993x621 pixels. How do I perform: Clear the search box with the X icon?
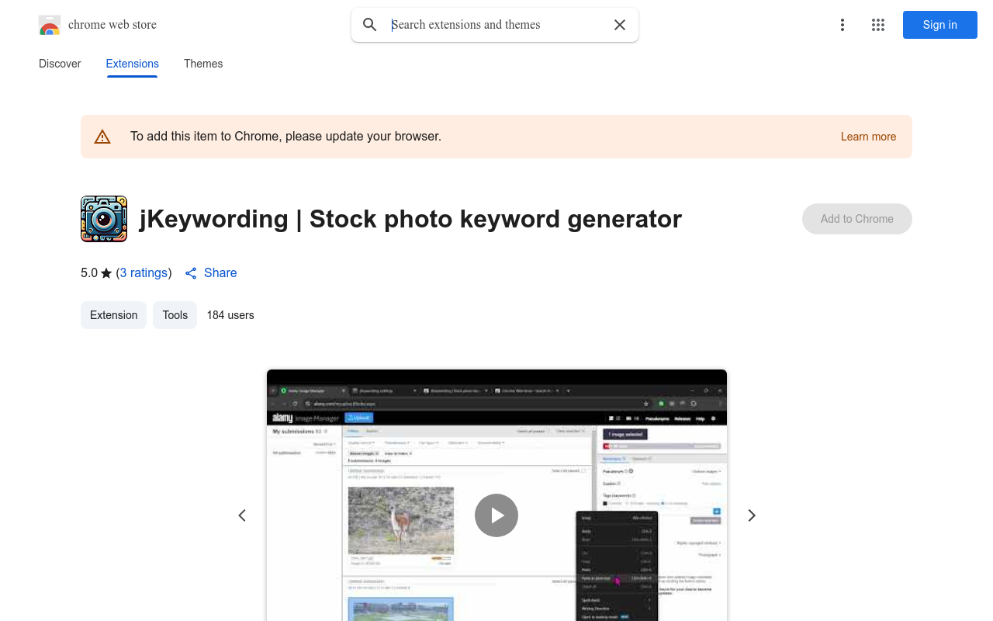[620, 25]
